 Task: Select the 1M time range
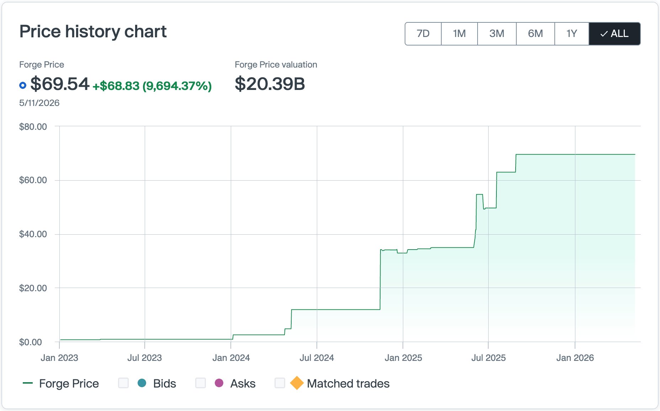(459, 34)
